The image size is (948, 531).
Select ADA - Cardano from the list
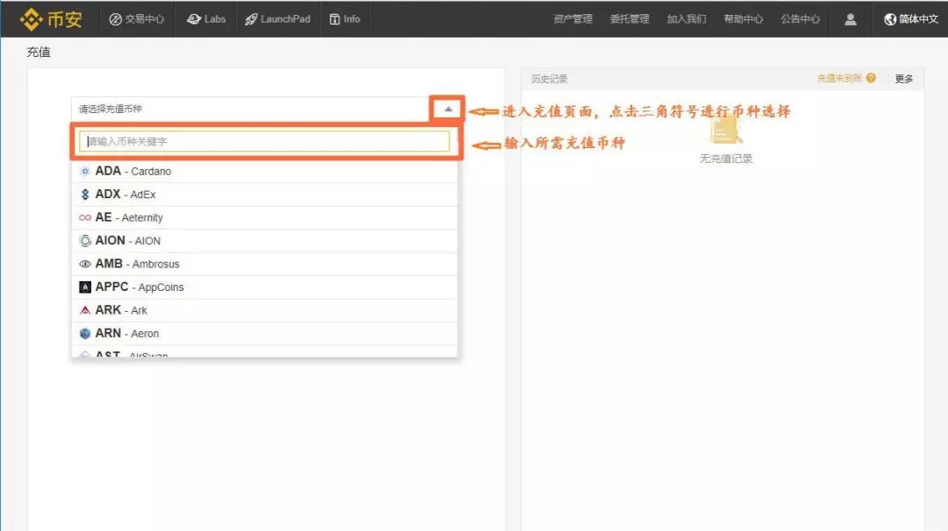[264, 172]
